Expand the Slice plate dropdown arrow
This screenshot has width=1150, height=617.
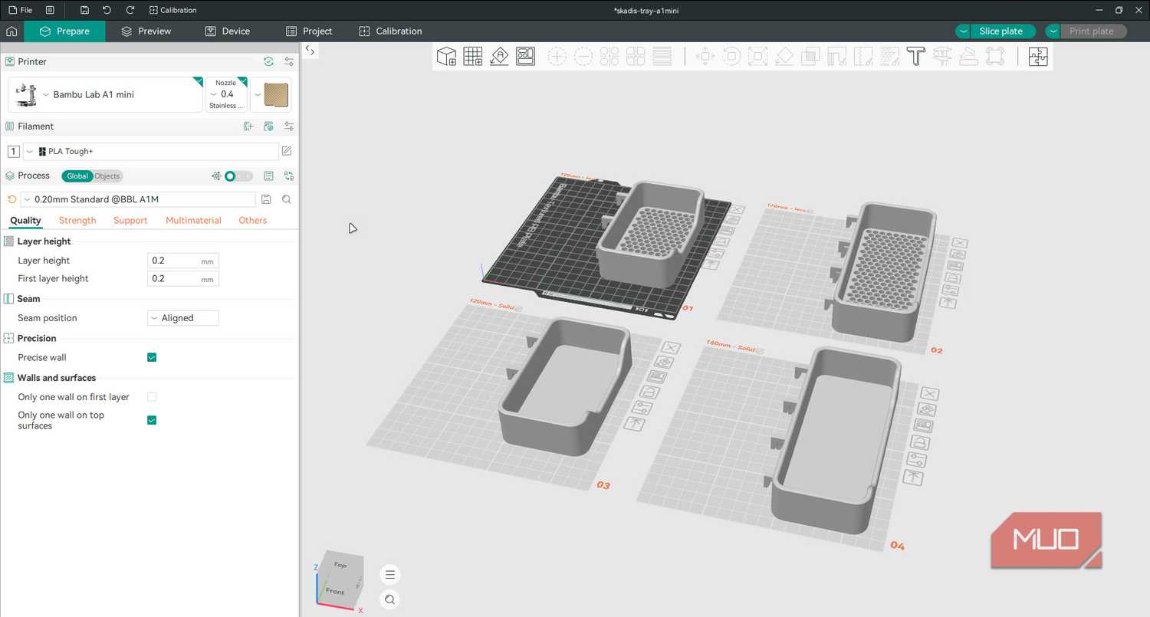pyautogui.click(x=963, y=31)
